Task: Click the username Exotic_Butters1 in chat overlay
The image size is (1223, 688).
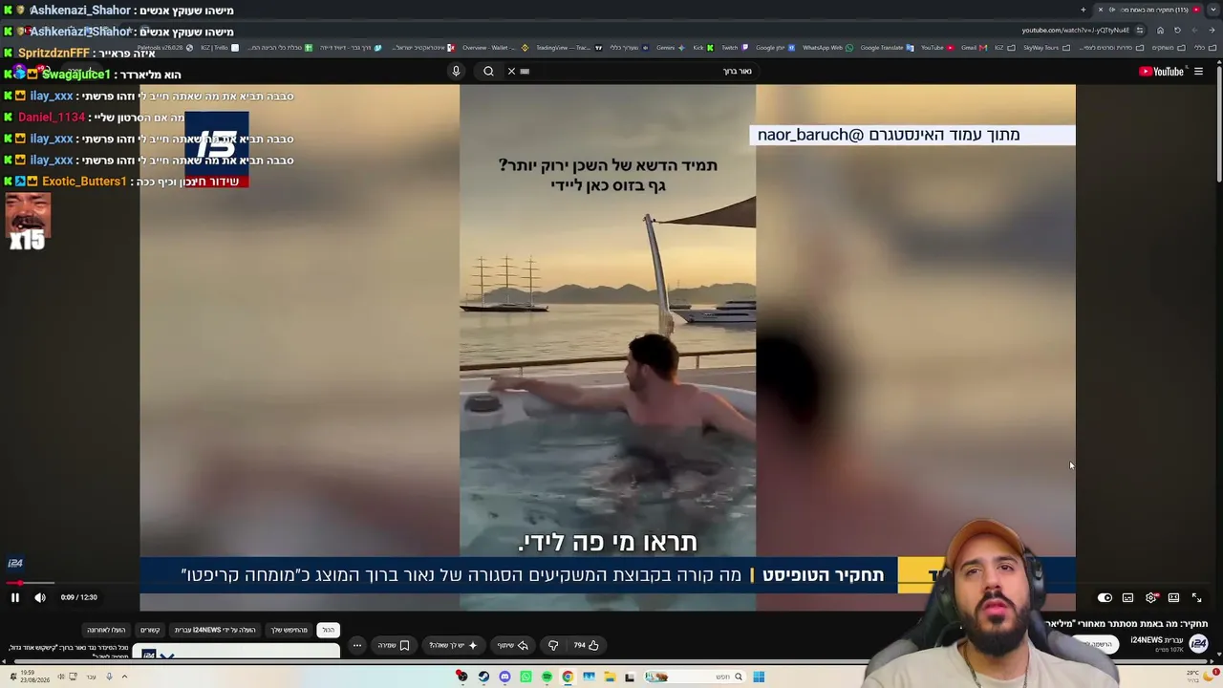Action: click(x=84, y=181)
